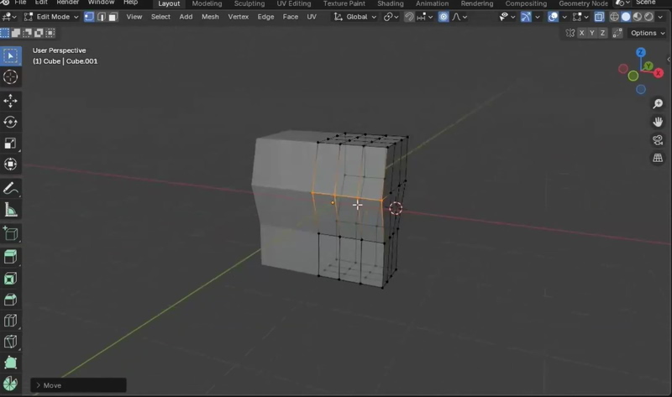Pick the Loop Cut tool
Image resolution: width=672 pixels, height=397 pixels.
(x=11, y=321)
